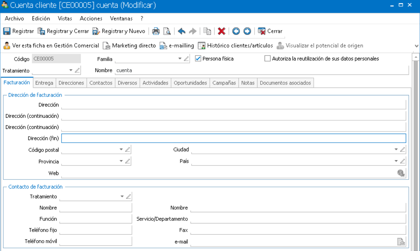Open the Familia dropdown

(180, 58)
